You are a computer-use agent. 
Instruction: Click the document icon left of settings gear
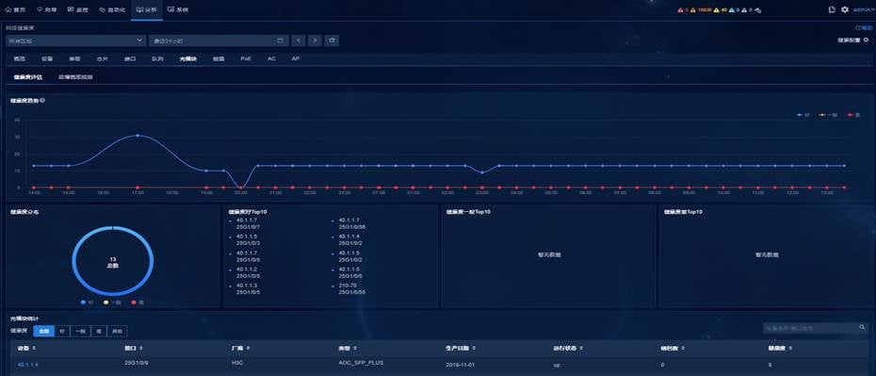click(x=833, y=9)
